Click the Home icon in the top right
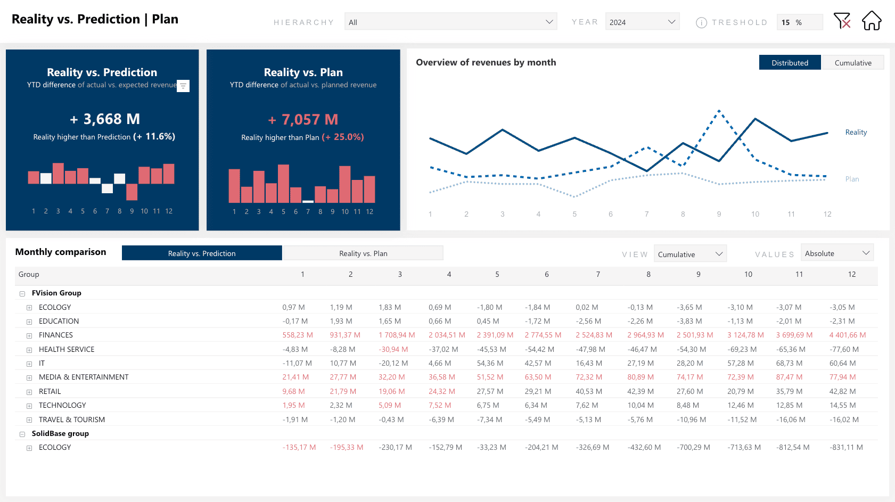Image resolution: width=895 pixels, height=502 pixels. click(872, 20)
